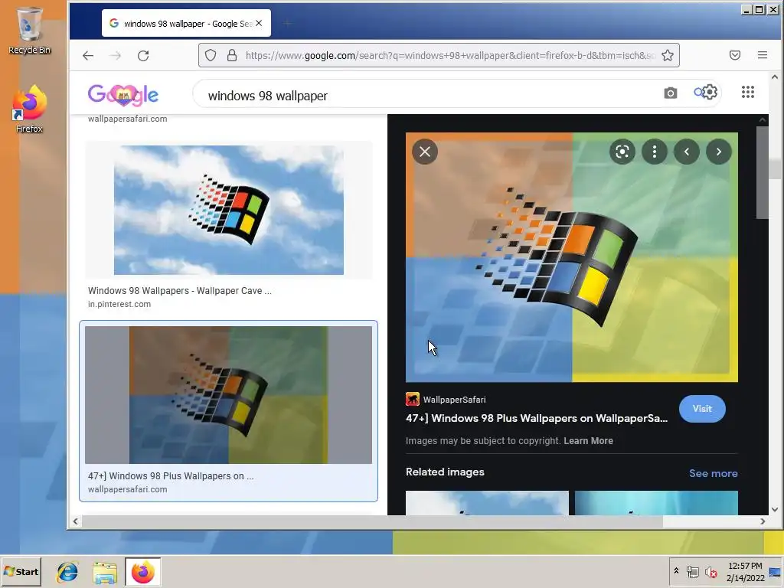
Task: Open Google Lens on preview image
Action: pos(622,152)
